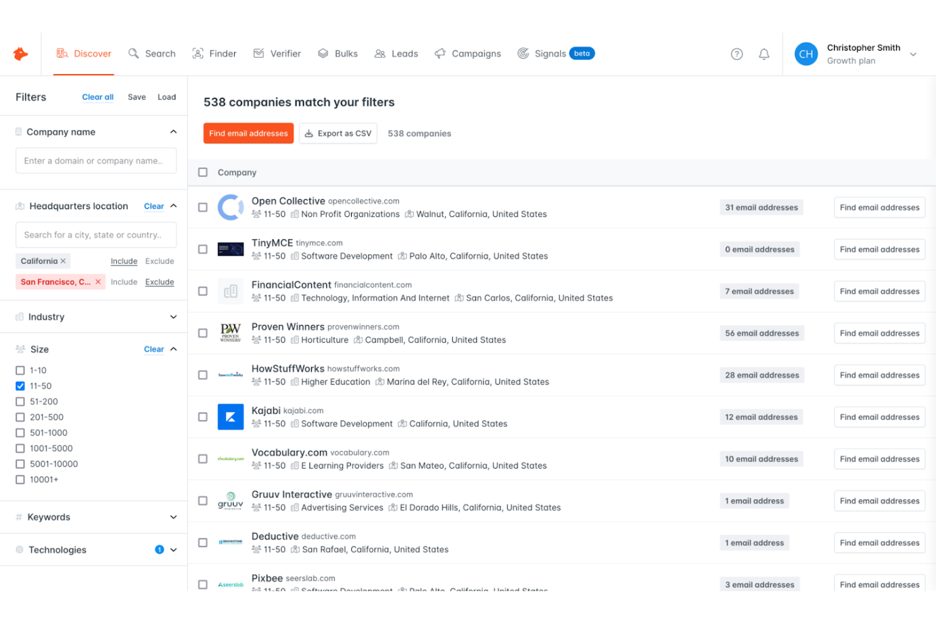Check the 10001+ size checkbox
Viewport: 936px width, 624px height.
(20, 480)
